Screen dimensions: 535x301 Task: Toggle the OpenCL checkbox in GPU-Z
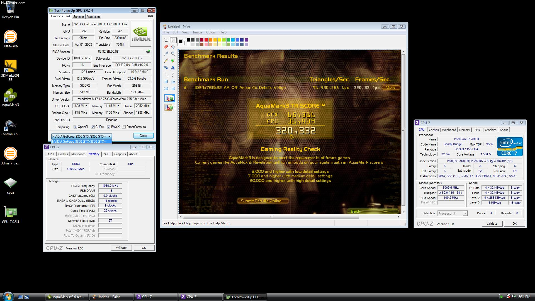(x=75, y=127)
